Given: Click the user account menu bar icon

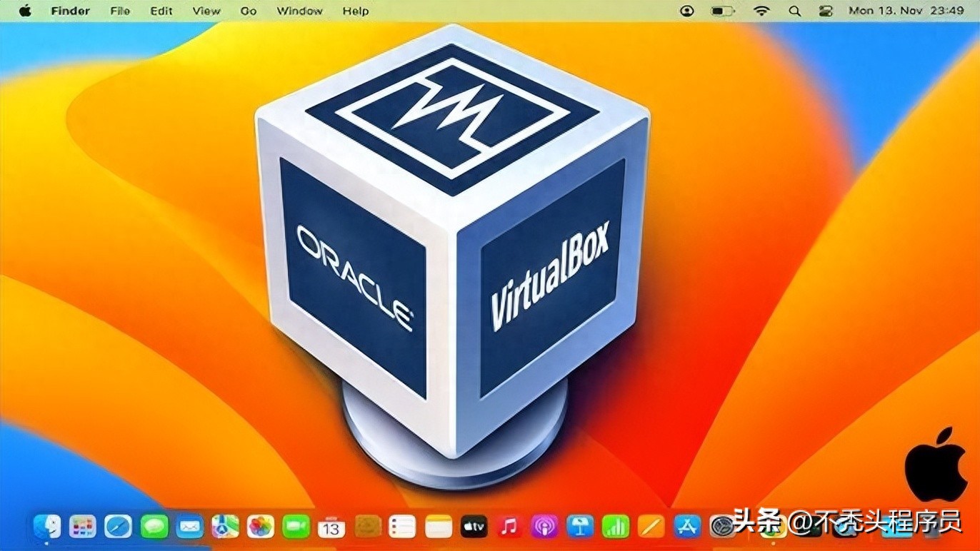Looking at the screenshot, I should 687,11.
